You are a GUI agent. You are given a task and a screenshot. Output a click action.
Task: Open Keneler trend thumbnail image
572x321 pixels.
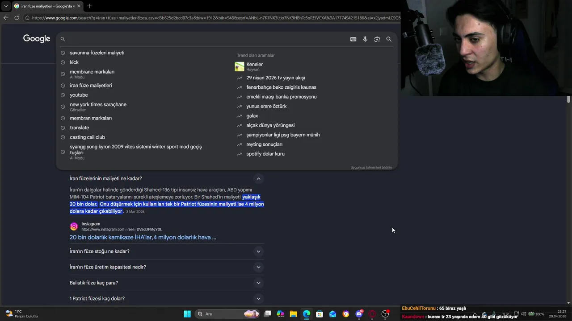coord(240,66)
